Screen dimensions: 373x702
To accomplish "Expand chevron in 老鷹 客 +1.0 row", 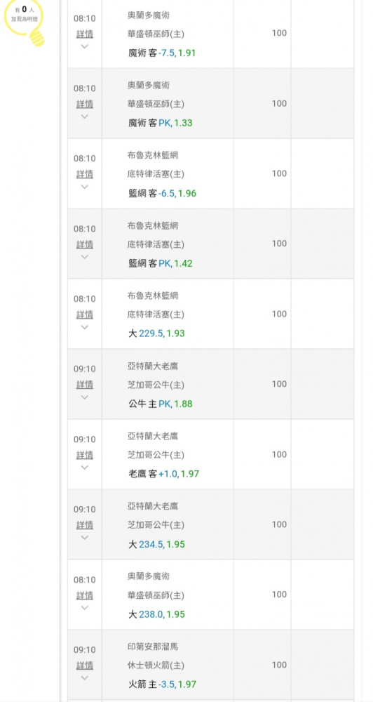I will [85, 468].
